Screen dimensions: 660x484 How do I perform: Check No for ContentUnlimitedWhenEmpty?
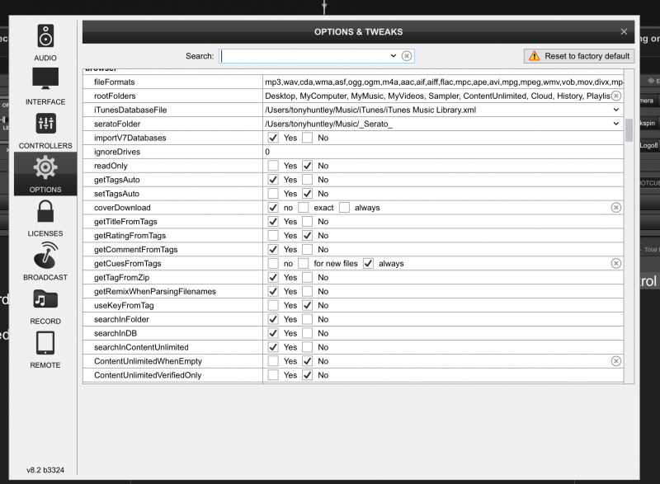(307, 361)
